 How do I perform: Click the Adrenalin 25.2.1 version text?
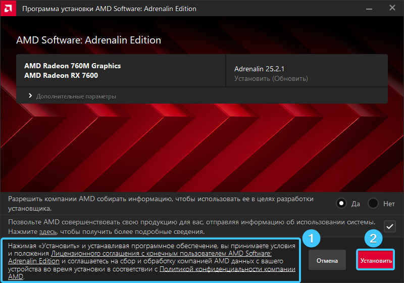click(259, 69)
